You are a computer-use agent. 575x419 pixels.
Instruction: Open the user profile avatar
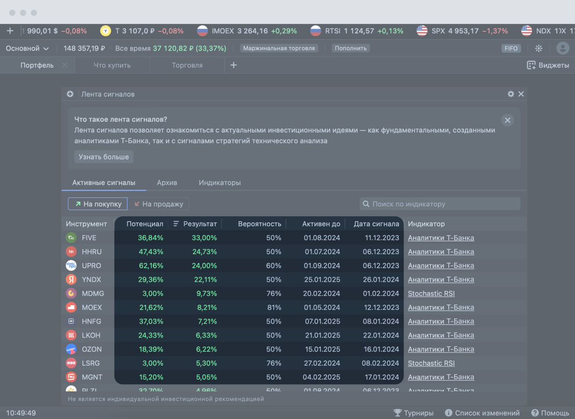coord(562,48)
